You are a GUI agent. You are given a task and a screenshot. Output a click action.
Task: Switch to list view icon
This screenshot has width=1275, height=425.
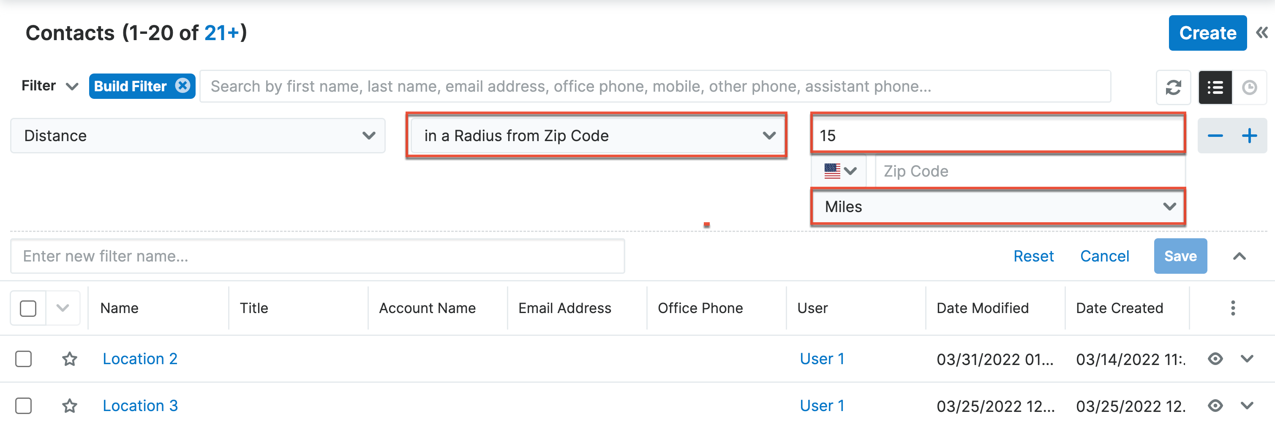pyautogui.click(x=1215, y=87)
